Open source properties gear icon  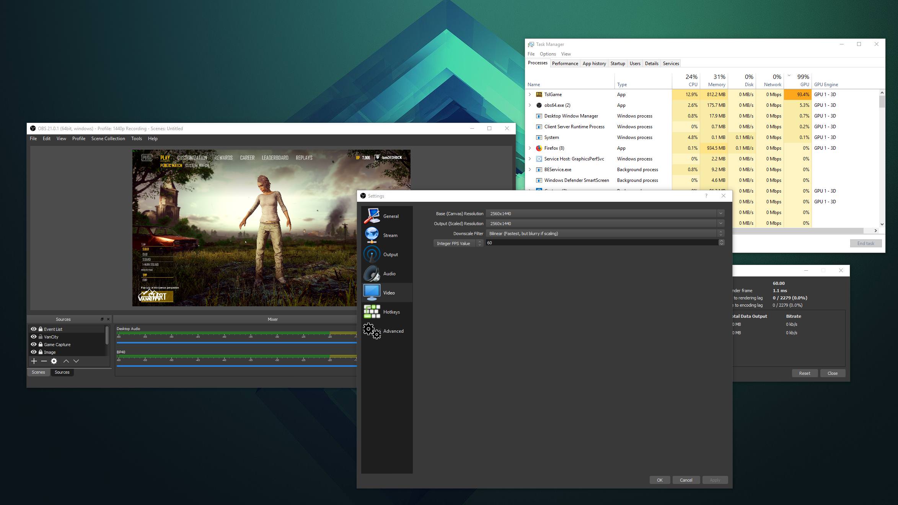[54, 361]
